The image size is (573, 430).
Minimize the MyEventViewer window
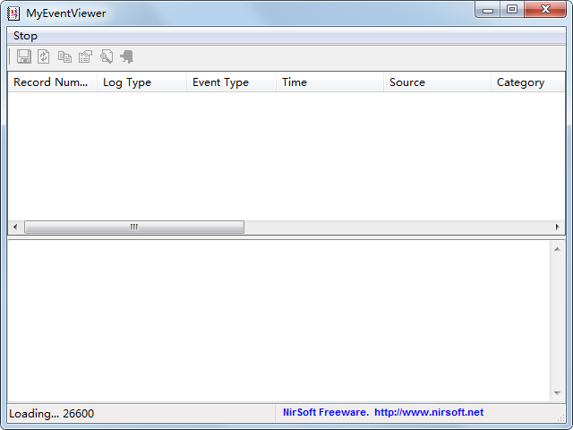tap(488, 10)
